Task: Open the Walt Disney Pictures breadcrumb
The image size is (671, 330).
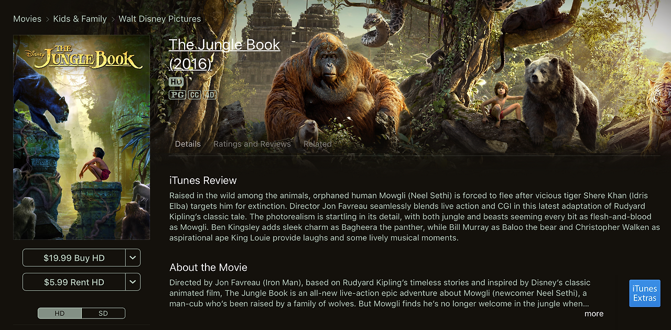Action: (x=160, y=19)
